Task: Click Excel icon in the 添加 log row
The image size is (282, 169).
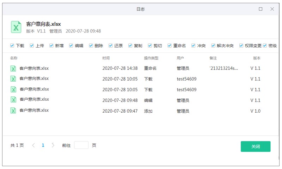Action: [x=13, y=111]
